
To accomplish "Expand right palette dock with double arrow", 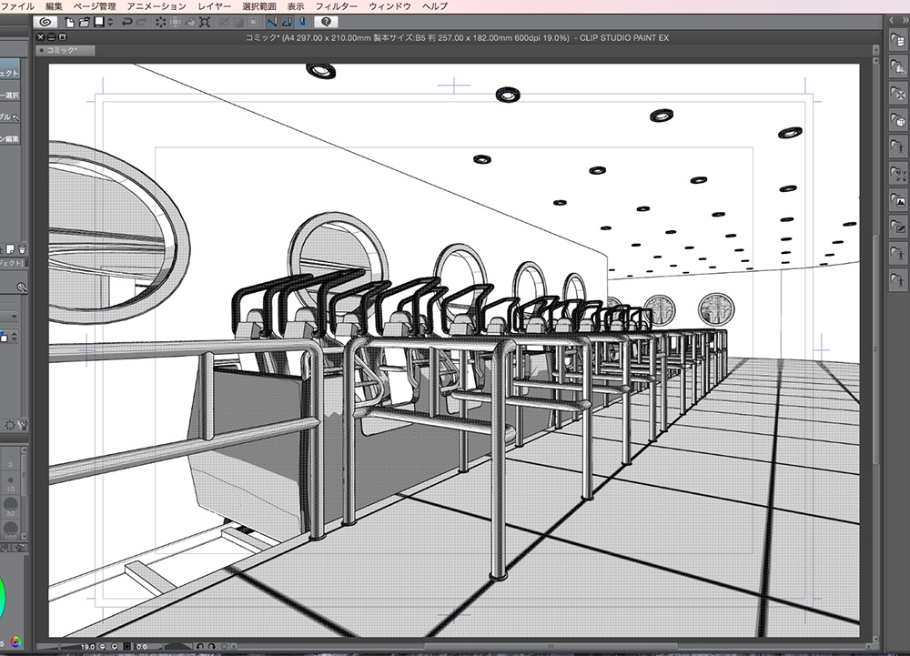I will click(x=905, y=20).
